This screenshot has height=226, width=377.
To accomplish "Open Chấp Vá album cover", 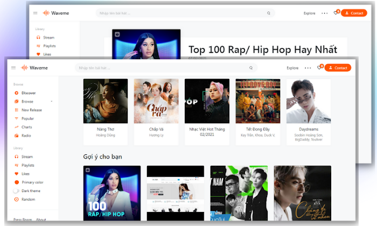I will pyautogui.click(x=156, y=101).
